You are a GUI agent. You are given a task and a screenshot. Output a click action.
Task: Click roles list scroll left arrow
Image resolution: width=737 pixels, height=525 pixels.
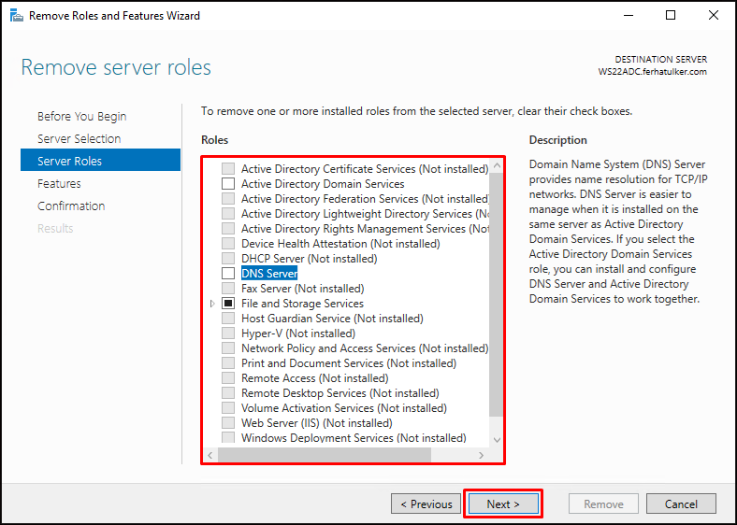(210, 455)
